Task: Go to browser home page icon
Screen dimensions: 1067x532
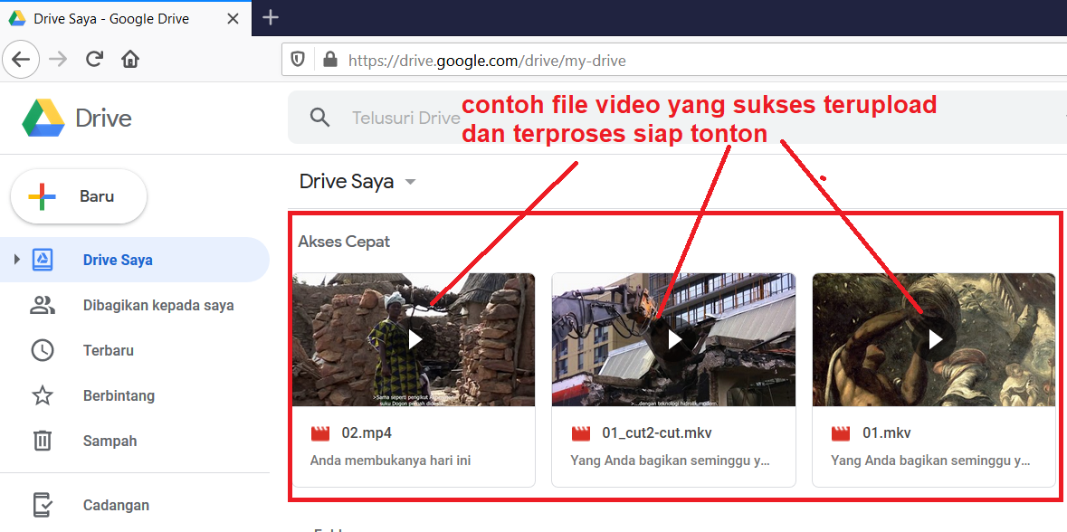Action: [x=130, y=60]
